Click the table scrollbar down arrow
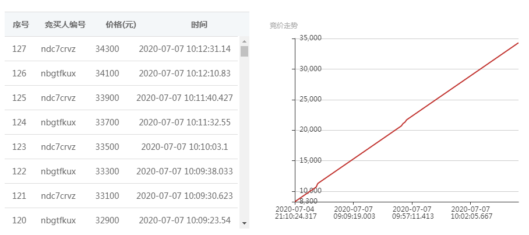The width and height of the screenshot is (529, 235). (x=244, y=223)
